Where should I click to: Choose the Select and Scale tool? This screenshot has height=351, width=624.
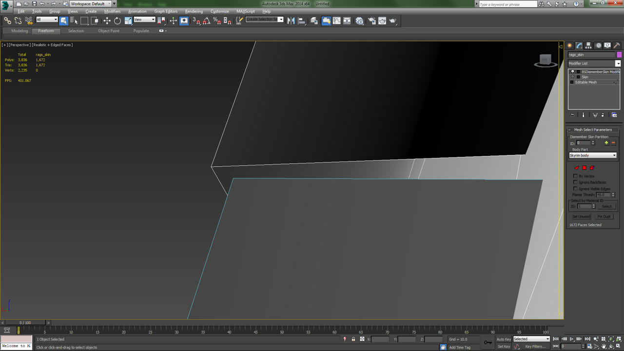click(x=128, y=20)
